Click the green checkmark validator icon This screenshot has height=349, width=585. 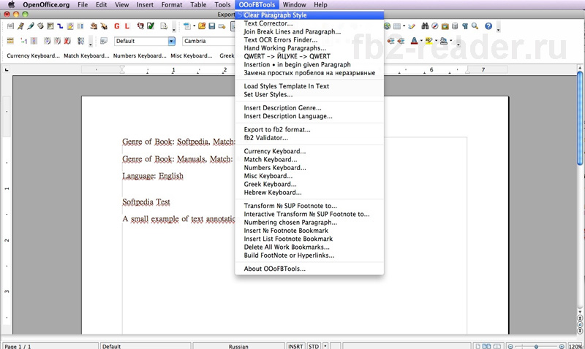(x=151, y=26)
